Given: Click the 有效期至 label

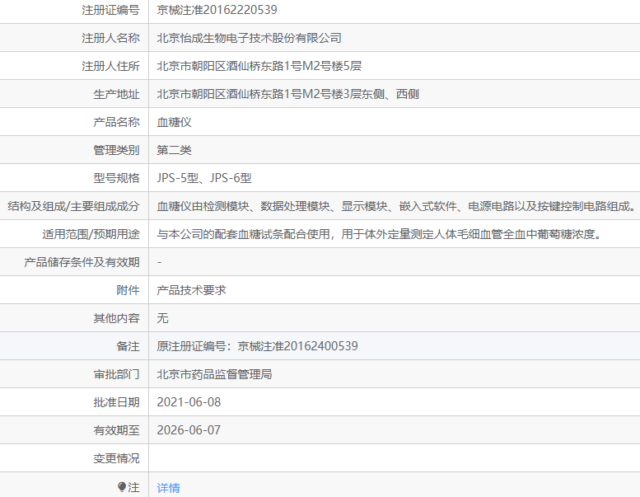Looking at the screenshot, I should 116,430.
